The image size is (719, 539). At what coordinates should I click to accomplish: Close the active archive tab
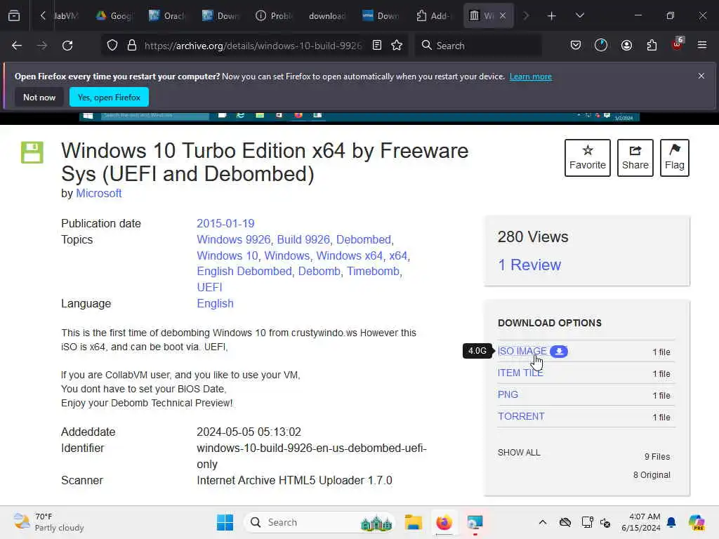point(503,16)
